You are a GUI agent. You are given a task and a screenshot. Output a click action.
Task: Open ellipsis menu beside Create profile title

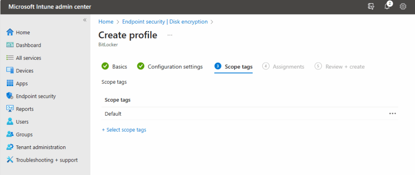[170, 35]
